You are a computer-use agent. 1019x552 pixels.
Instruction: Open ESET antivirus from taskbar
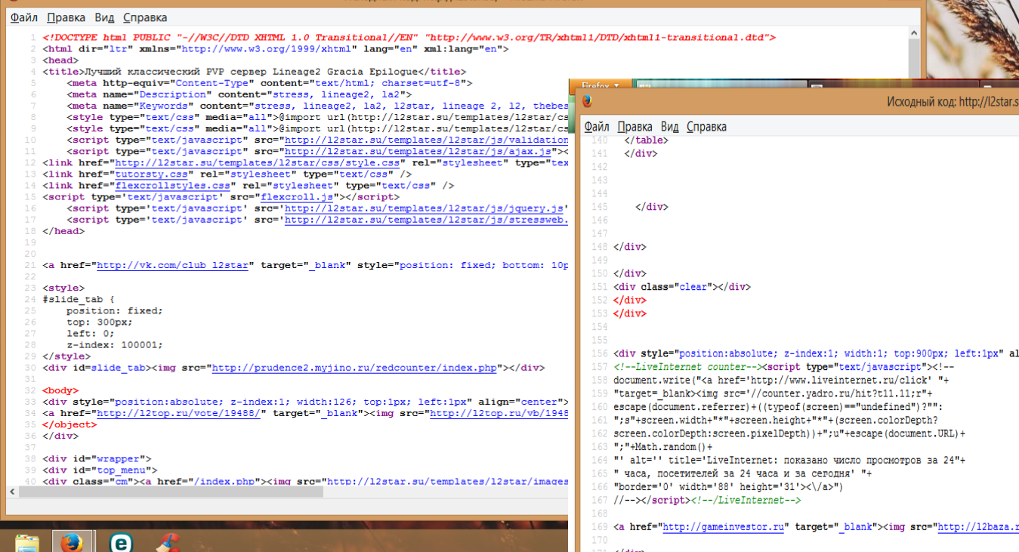point(120,542)
